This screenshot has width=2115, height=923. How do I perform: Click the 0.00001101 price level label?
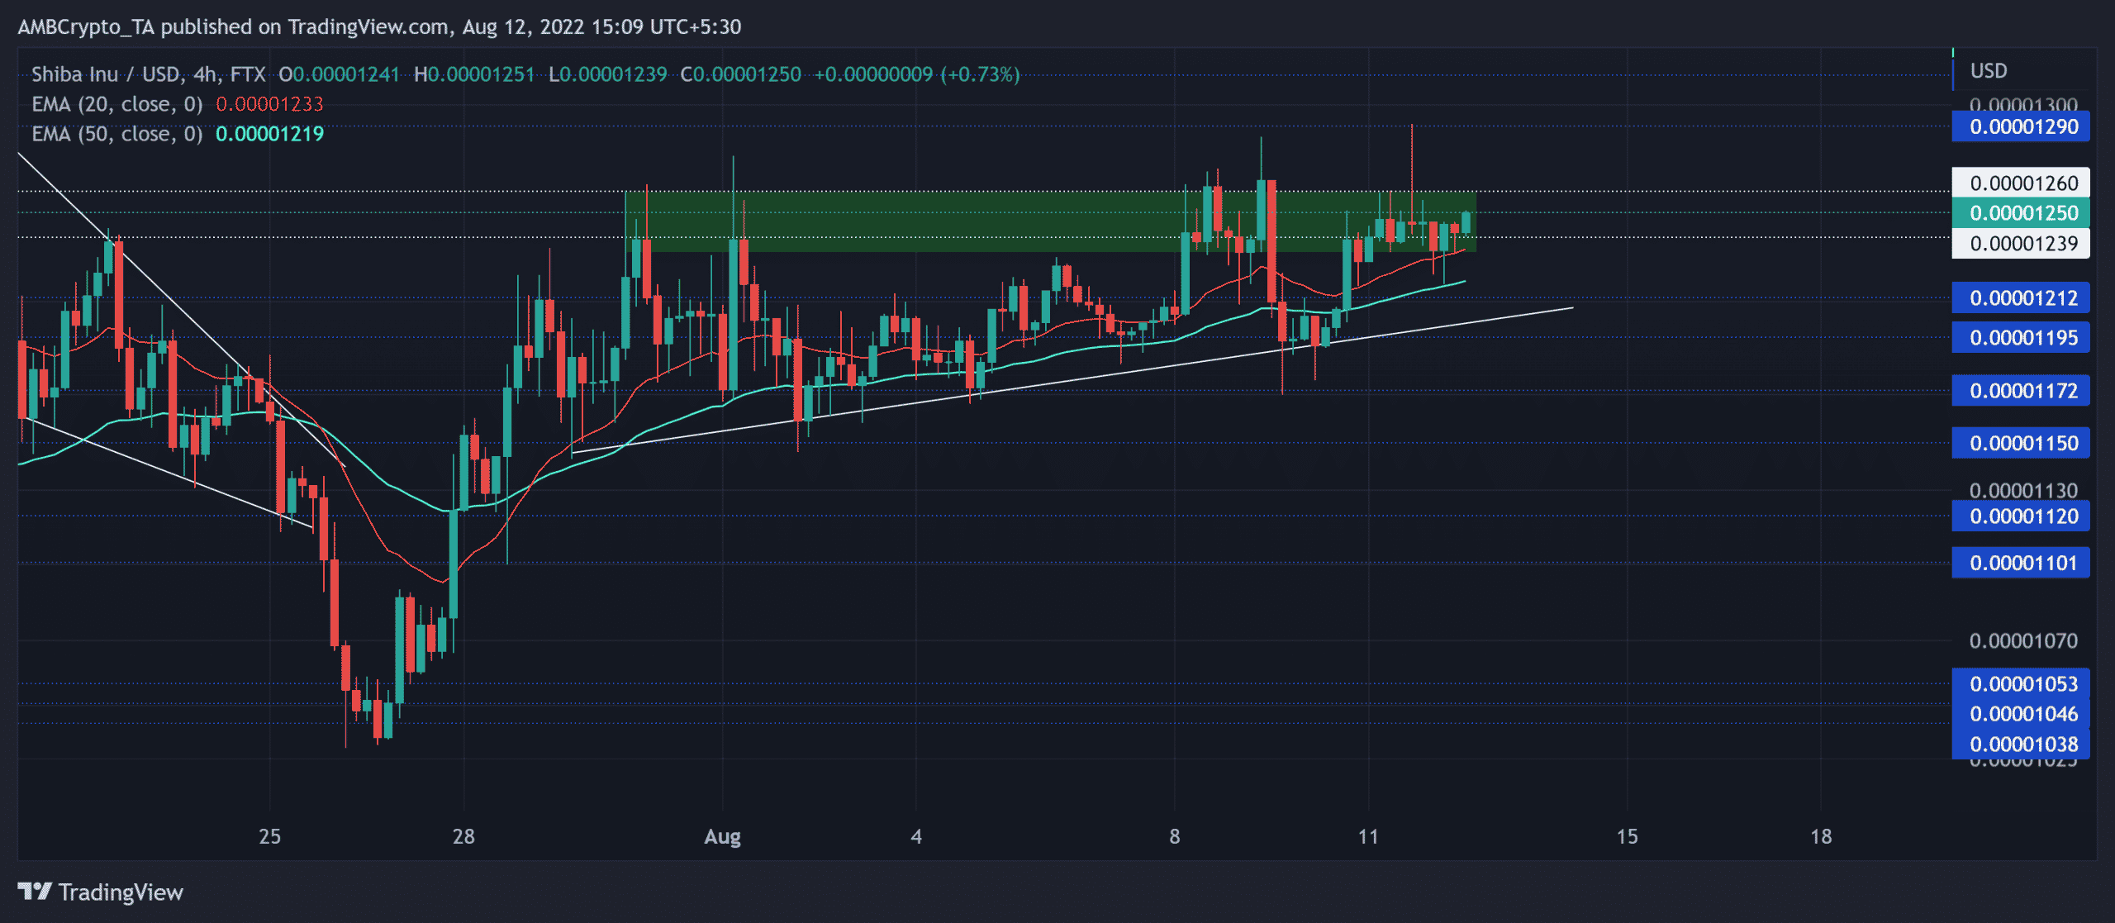click(x=2021, y=563)
